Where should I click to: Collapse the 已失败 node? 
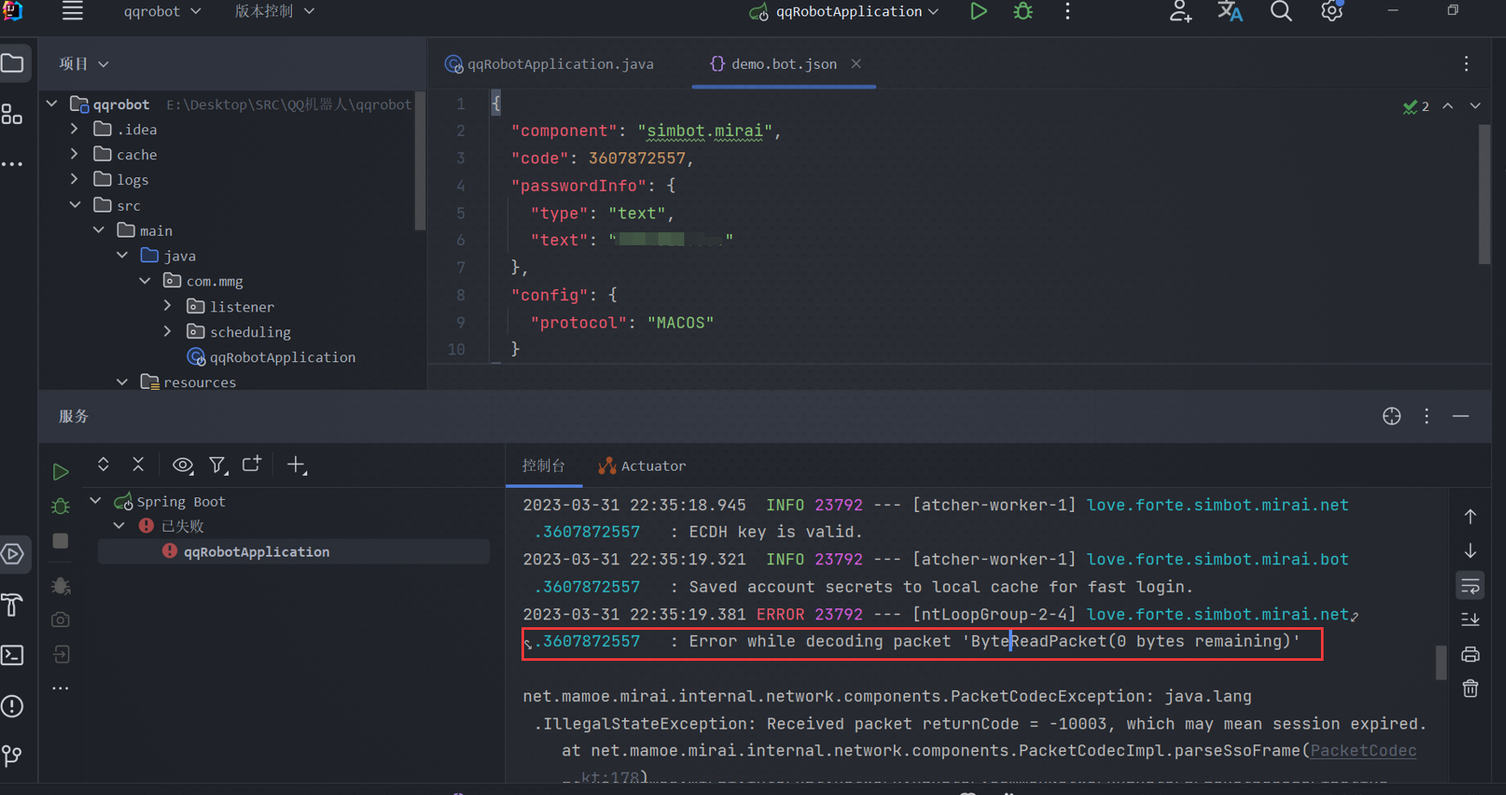coord(120,526)
